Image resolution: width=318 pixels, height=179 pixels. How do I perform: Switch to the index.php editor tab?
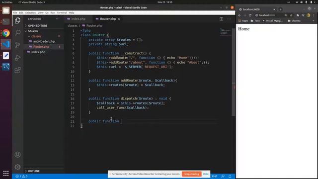(x=79, y=19)
